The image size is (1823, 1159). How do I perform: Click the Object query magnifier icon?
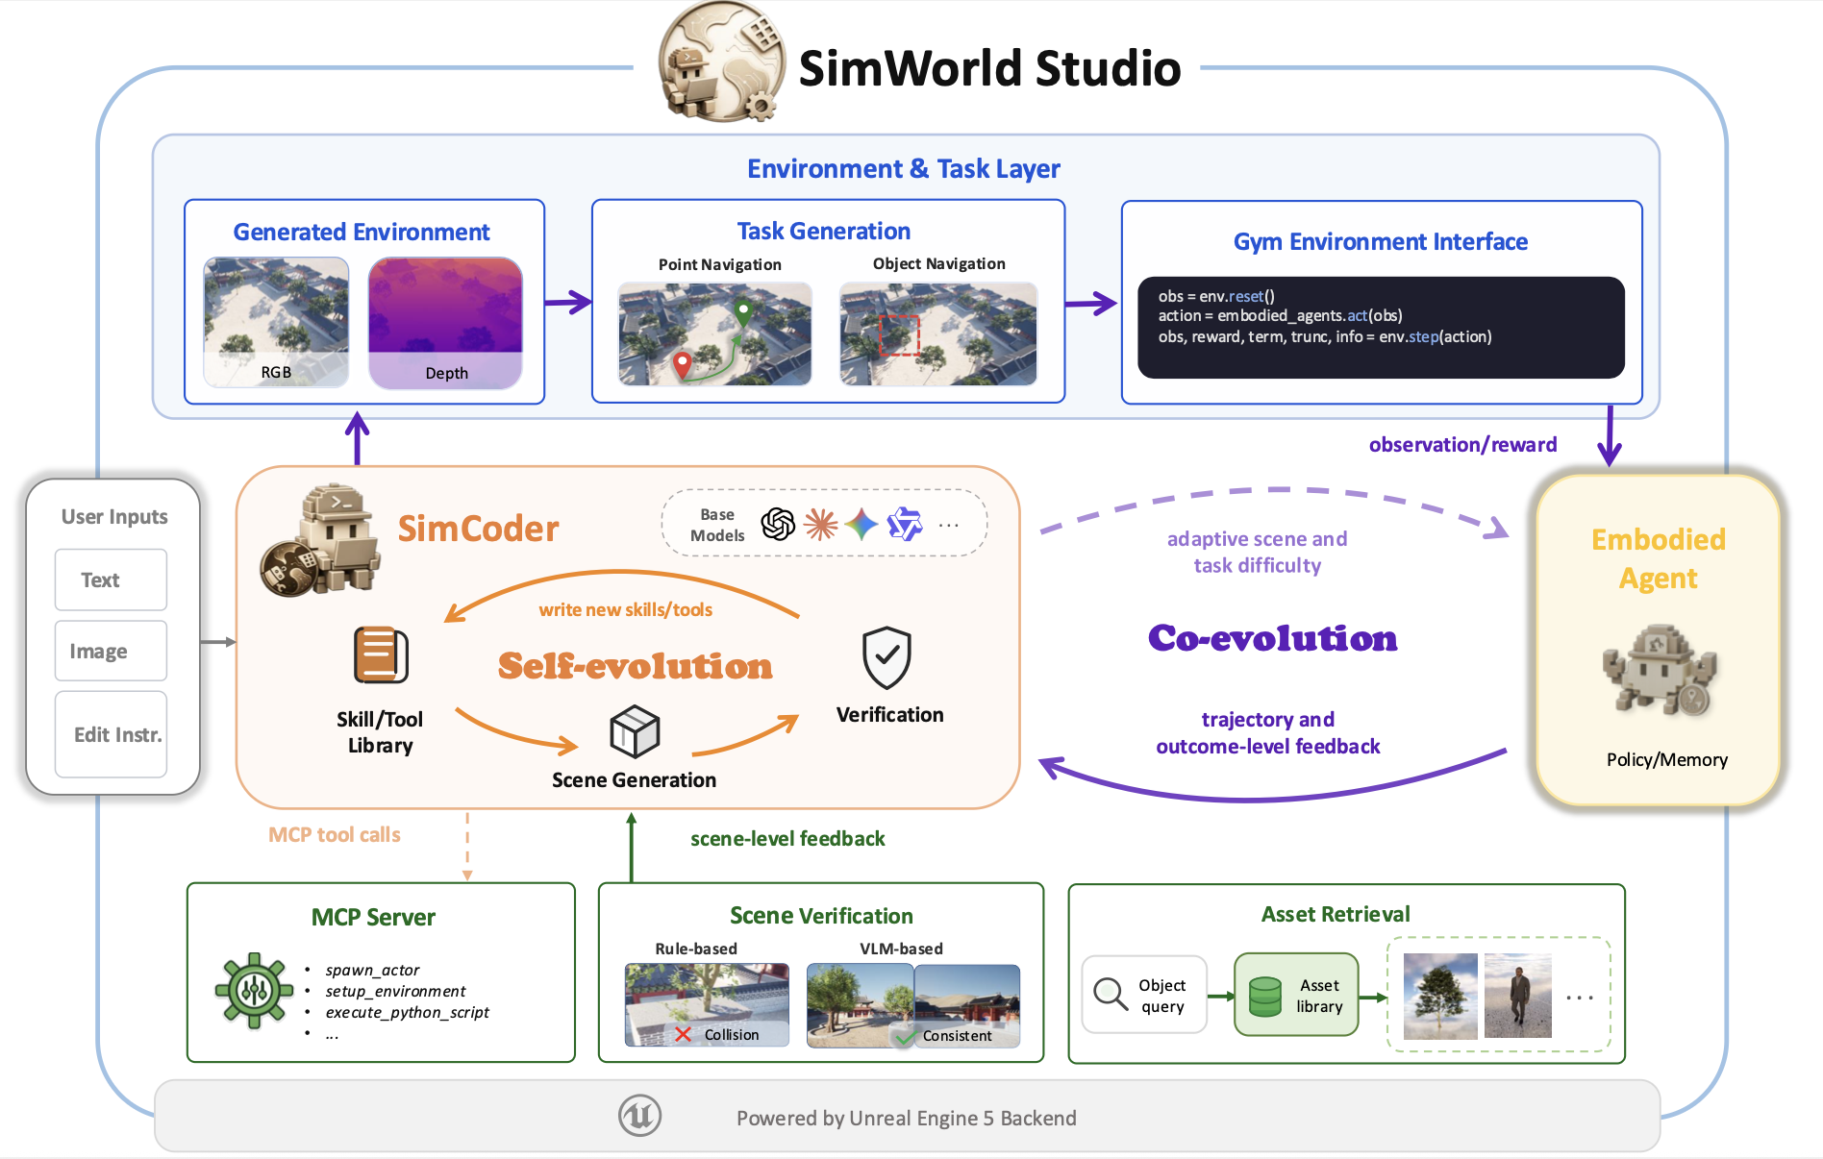tap(1111, 994)
